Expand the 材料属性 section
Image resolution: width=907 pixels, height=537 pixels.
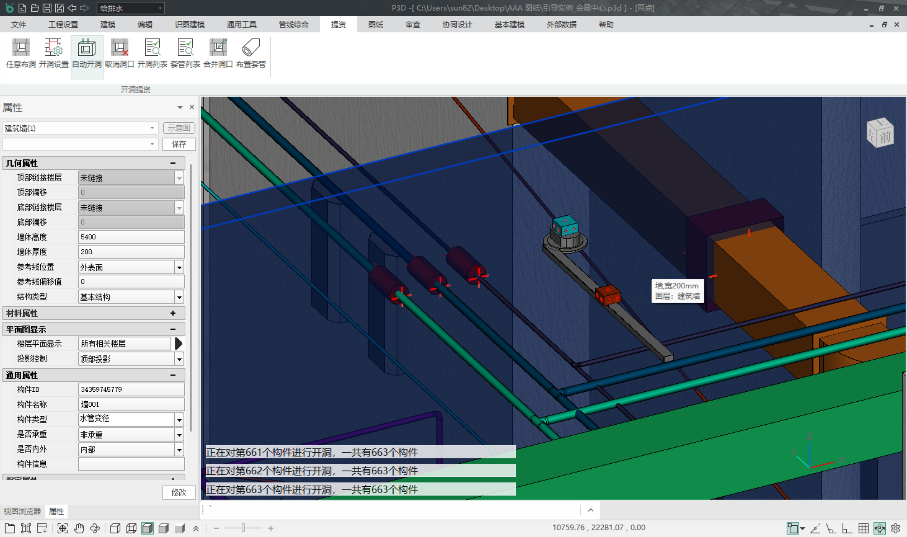click(x=173, y=313)
